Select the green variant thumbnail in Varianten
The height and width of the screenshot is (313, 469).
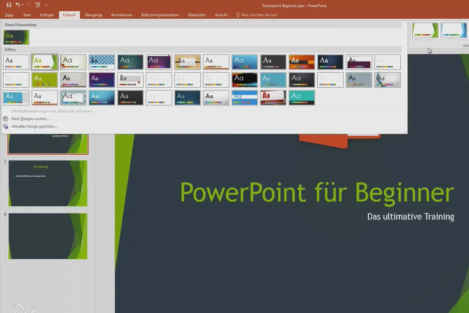tap(425, 30)
